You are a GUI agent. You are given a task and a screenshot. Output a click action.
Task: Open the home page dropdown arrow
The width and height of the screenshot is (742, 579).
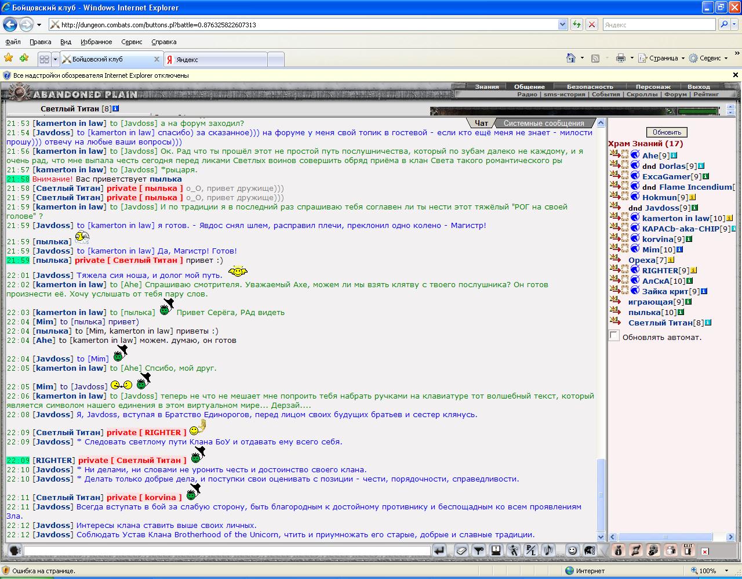(x=581, y=59)
